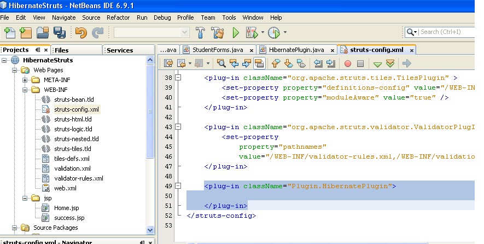The width and height of the screenshot is (484, 244).
Task: Click the grayed Redo arrow icon
Action: point(98,32)
